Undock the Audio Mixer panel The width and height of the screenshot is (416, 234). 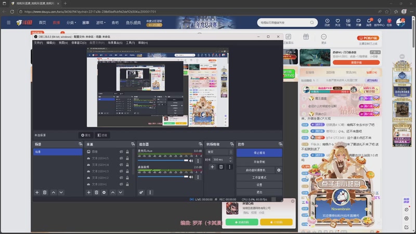[x=200, y=145]
